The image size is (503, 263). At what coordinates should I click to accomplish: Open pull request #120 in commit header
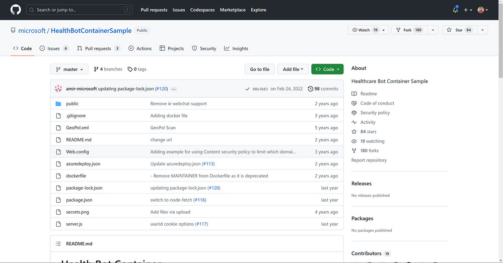[162, 89]
